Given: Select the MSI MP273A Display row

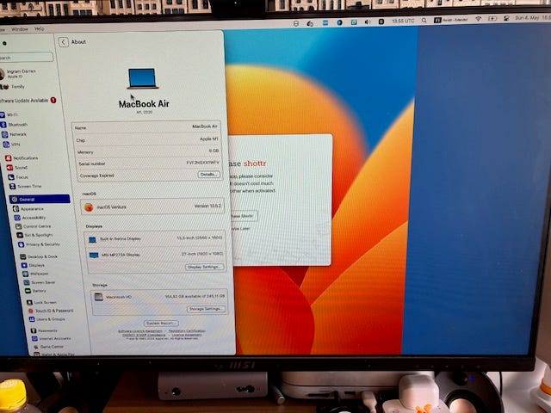Looking at the screenshot, I should click(156, 255).
